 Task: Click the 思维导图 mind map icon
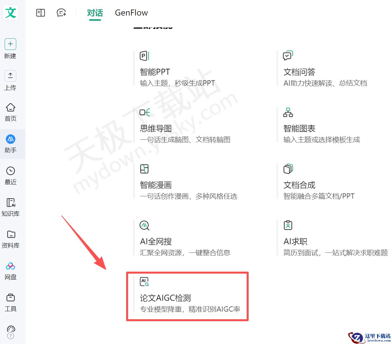[145, 112]
